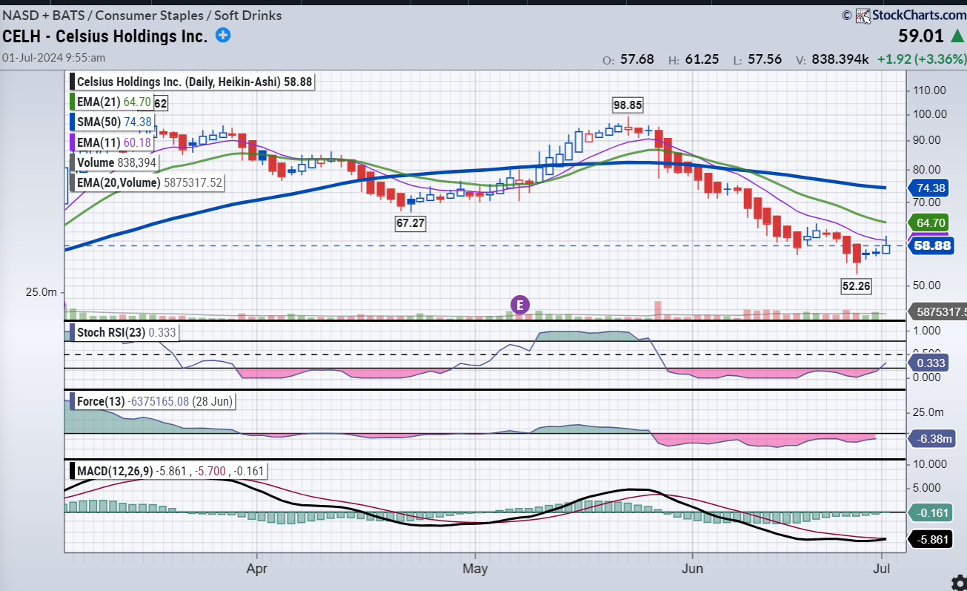Click the low value 'L: 57.56'
The width and height of the screenshot is (967, 591).
tap(757, 59)
